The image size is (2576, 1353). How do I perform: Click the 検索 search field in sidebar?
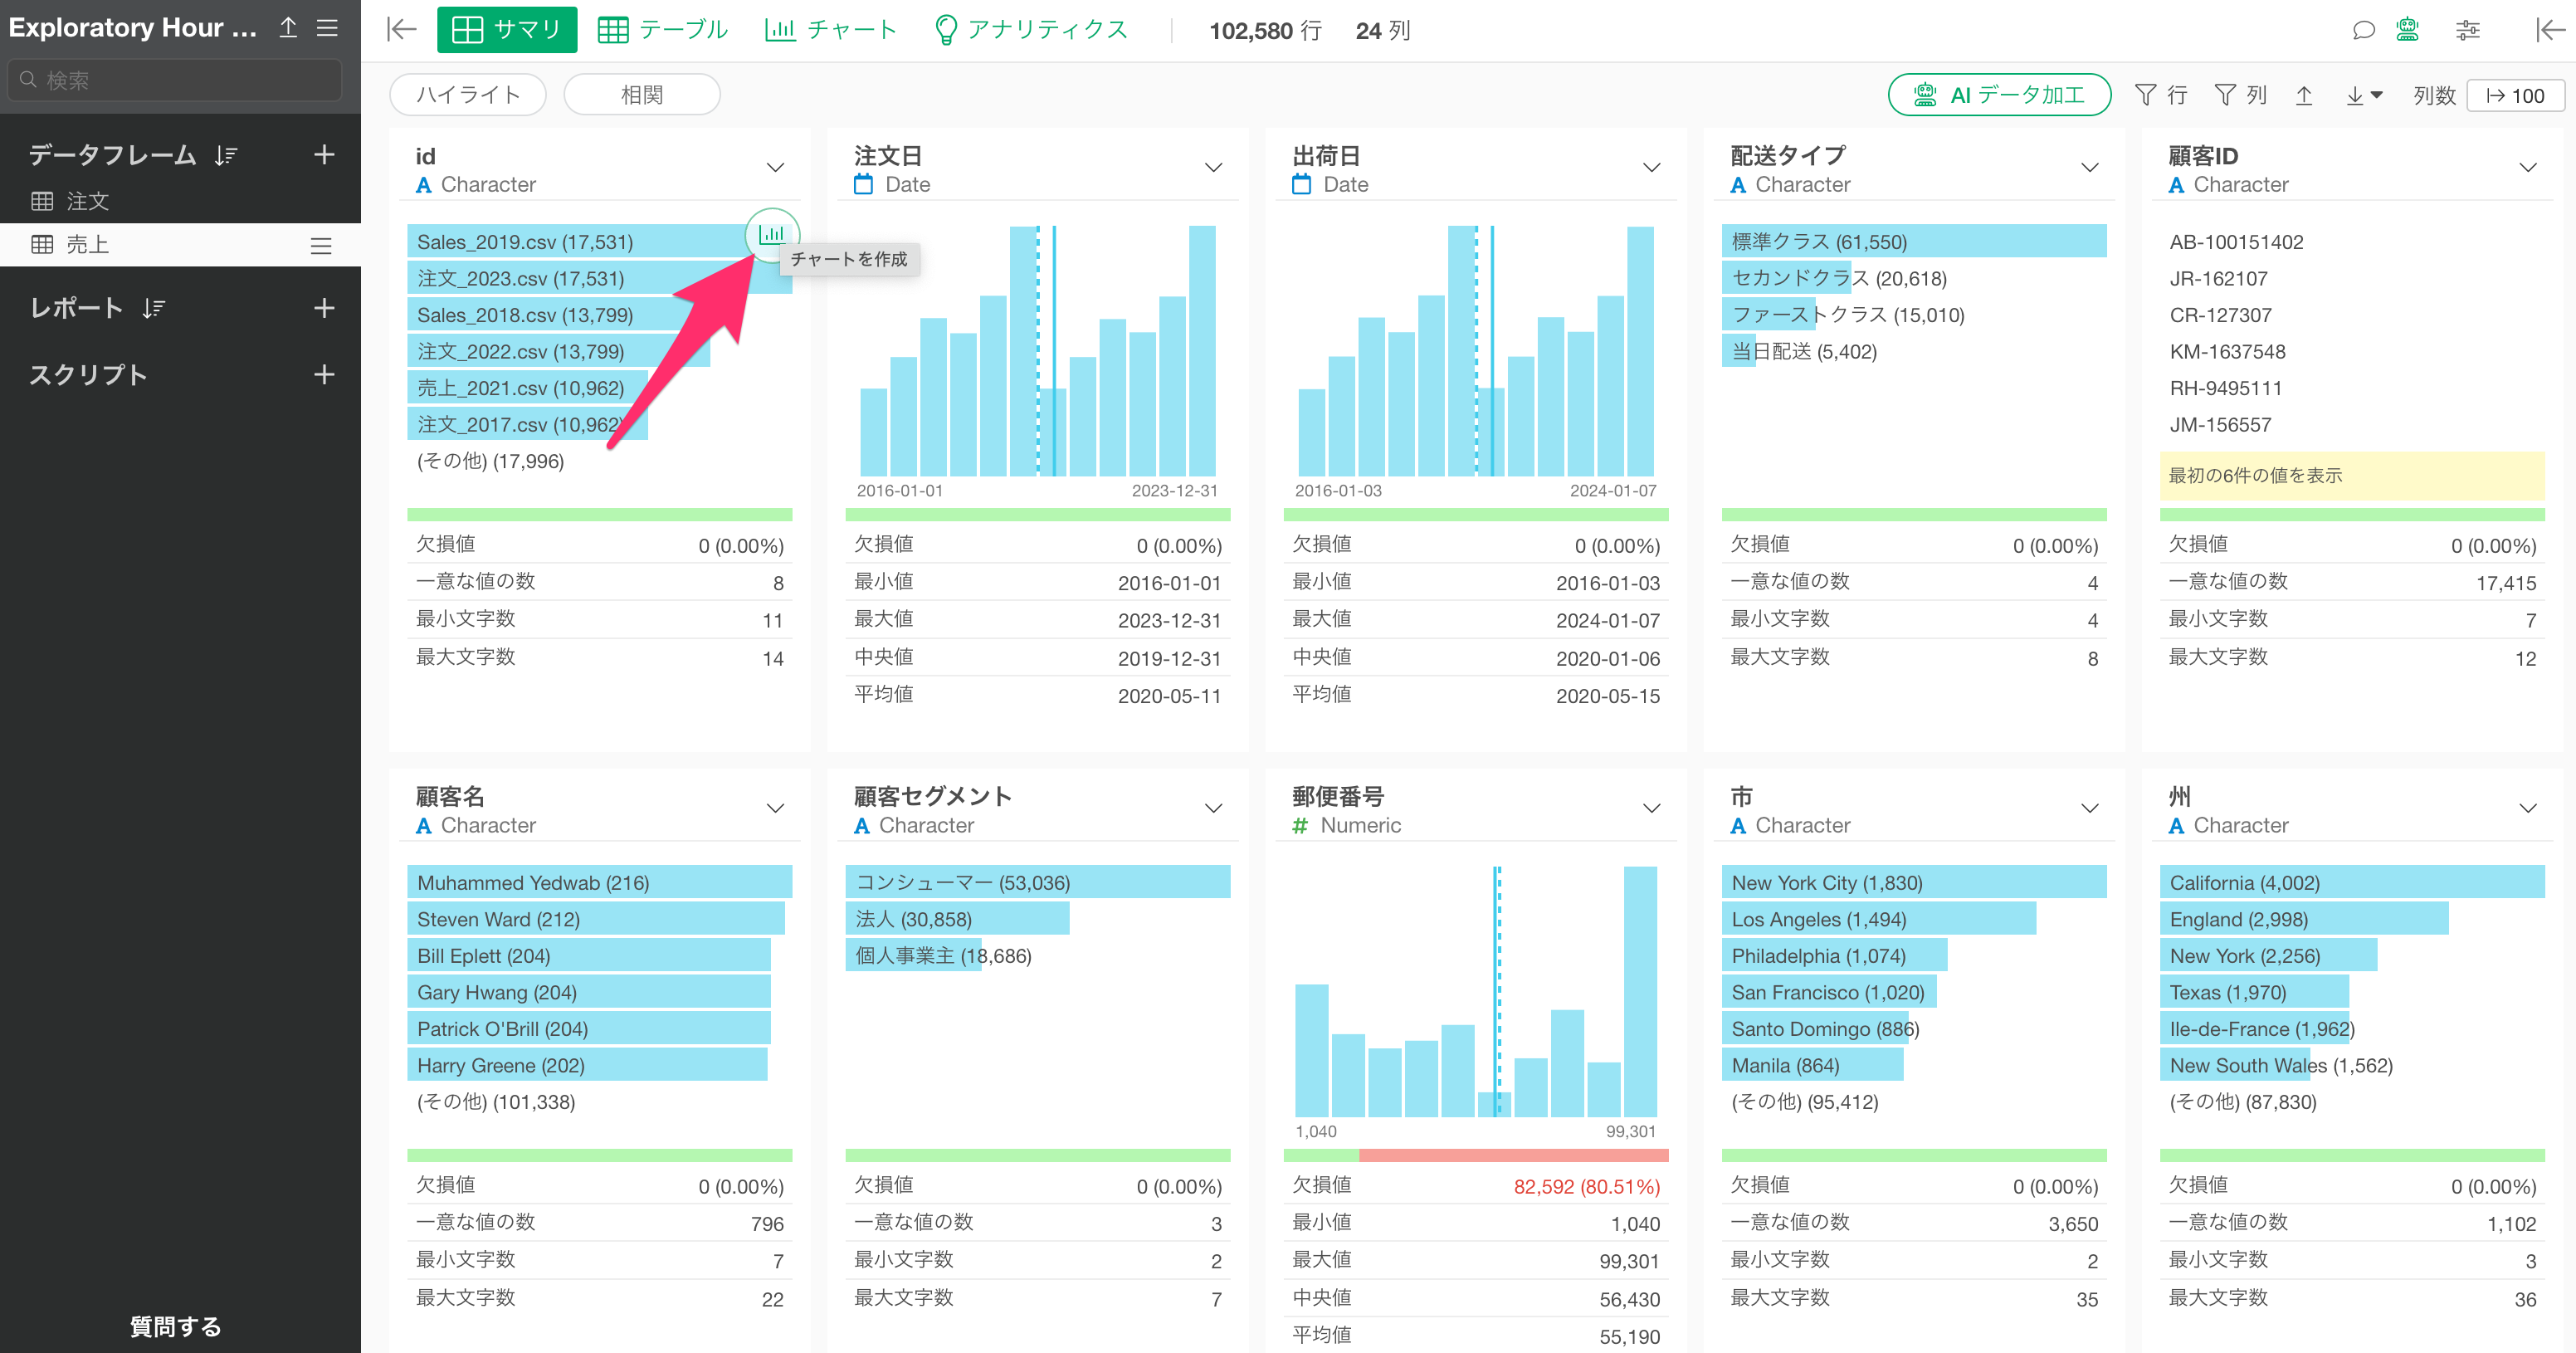coord(176,80)
